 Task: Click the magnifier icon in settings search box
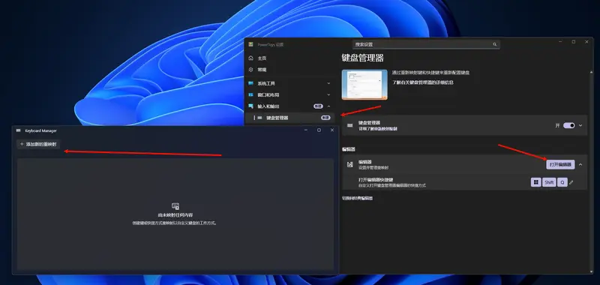[494, 44]
